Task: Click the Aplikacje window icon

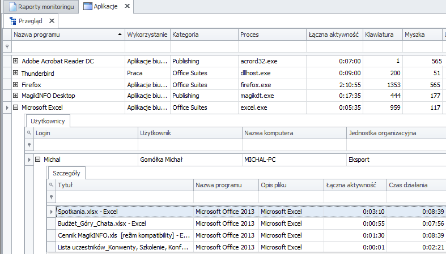Action: pyautogui.click(x=88, y=6)
